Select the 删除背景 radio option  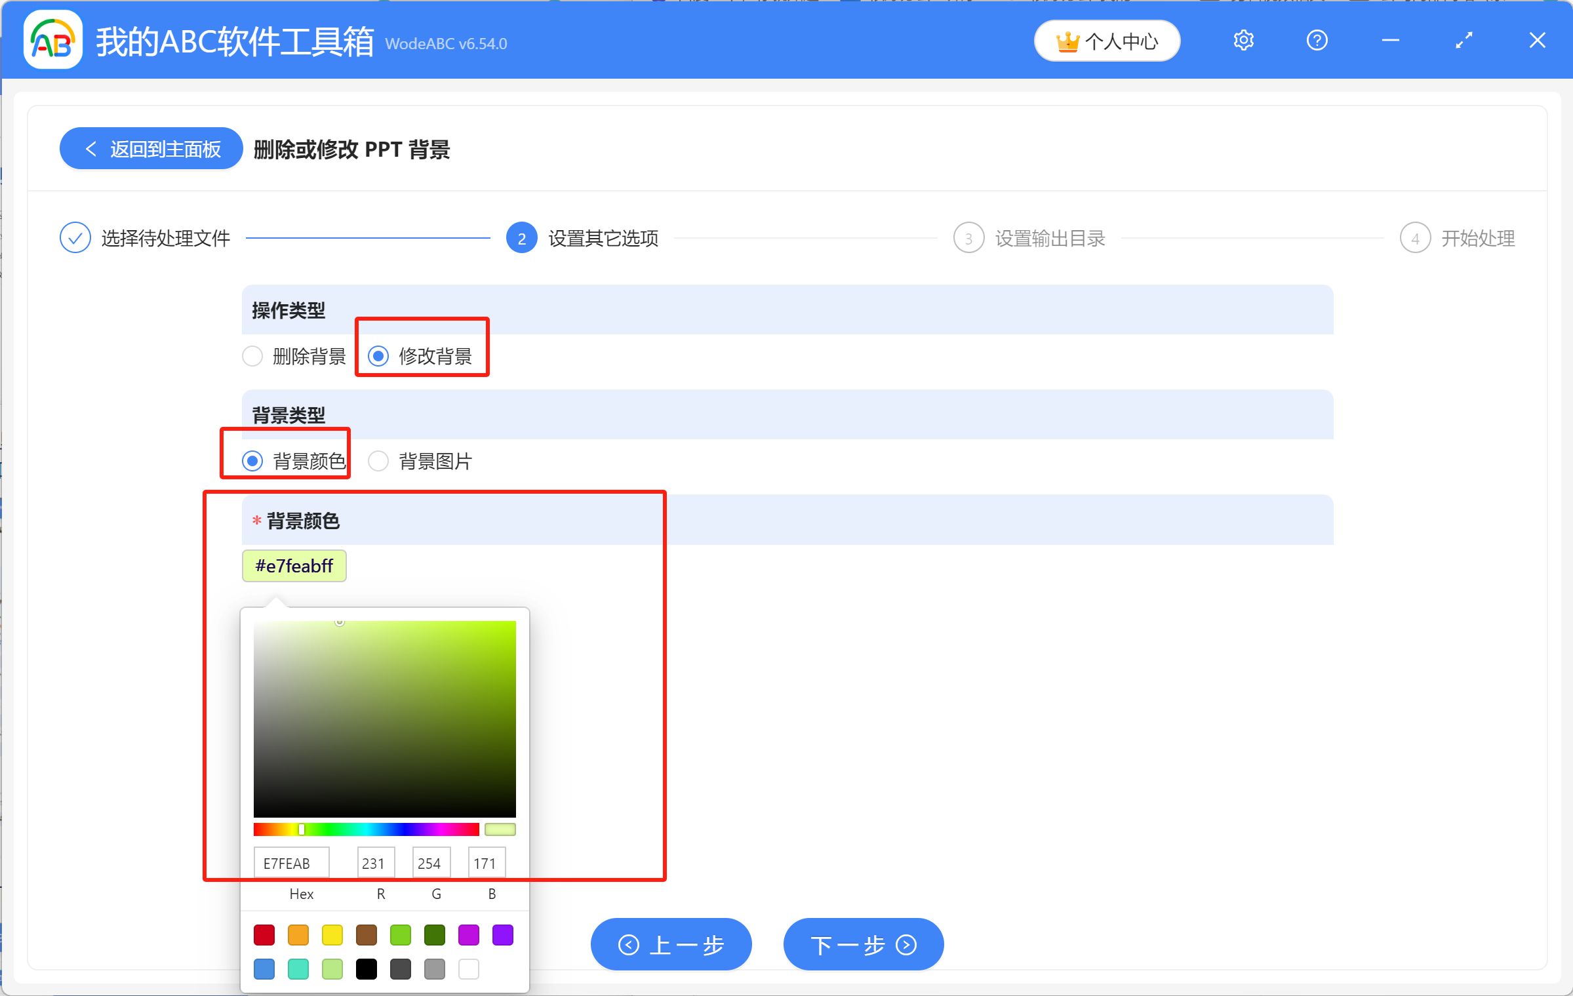click(252, 356)
